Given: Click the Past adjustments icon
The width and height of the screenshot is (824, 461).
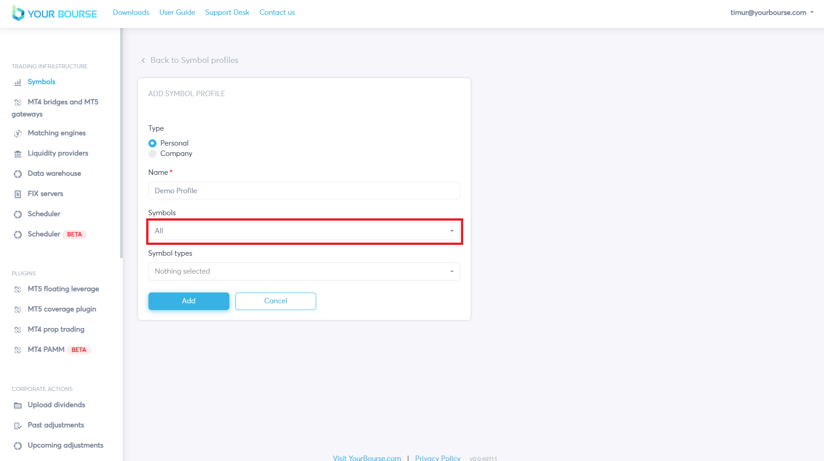Looking at the screenshot, I should point(18,426).
